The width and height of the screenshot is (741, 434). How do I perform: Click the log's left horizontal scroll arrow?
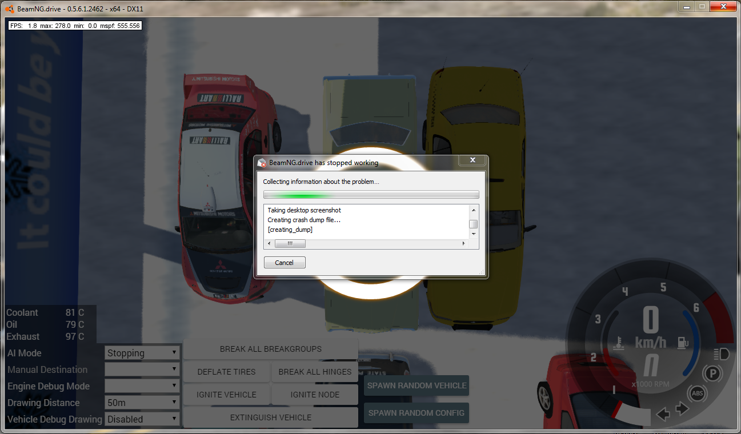click(x=269, y=243)
